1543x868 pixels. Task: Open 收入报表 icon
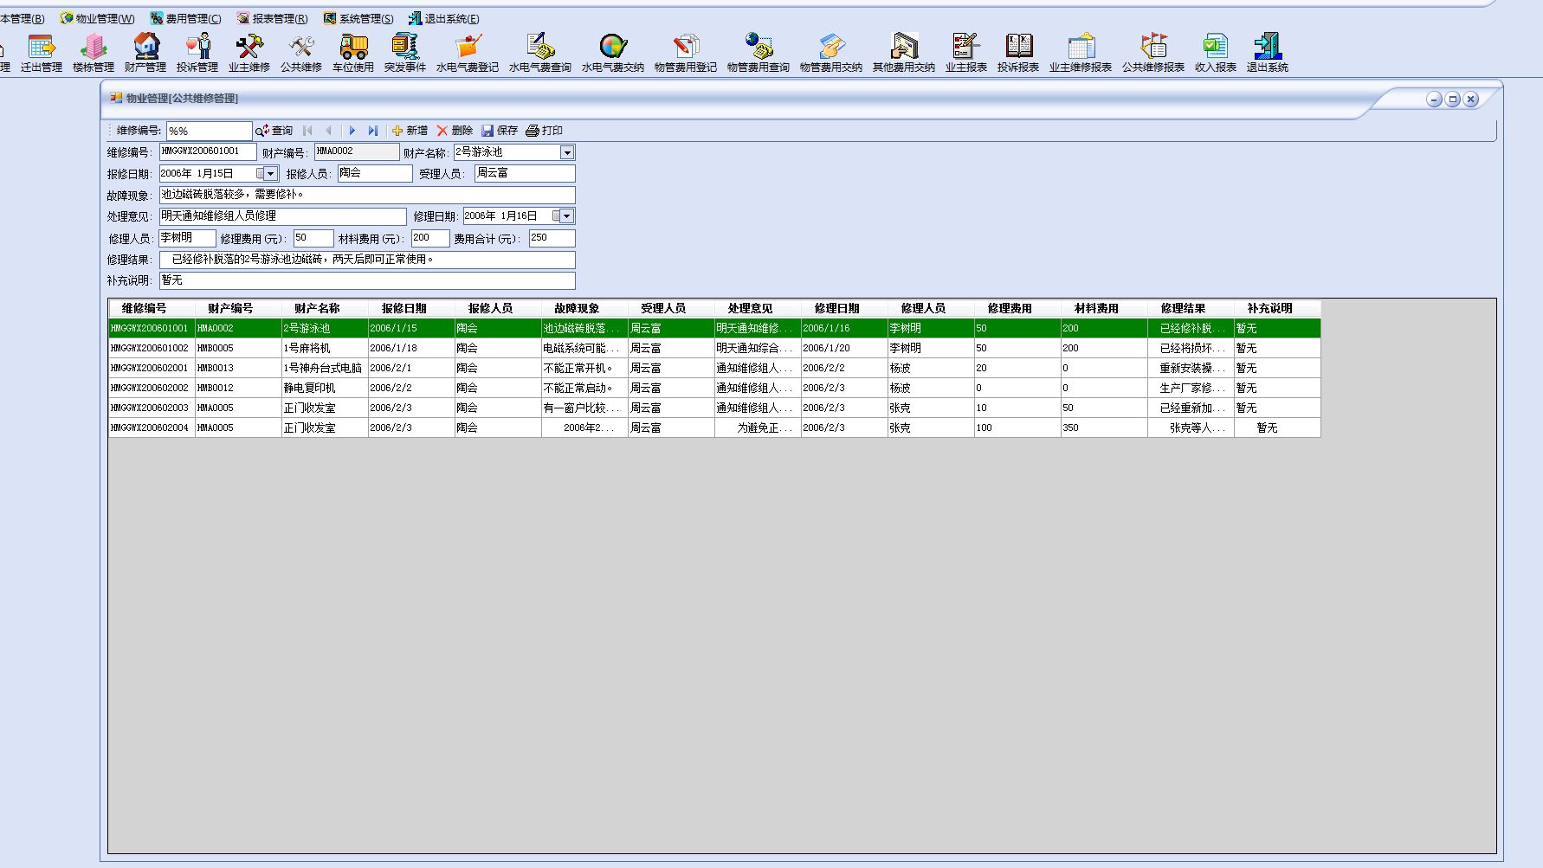pyautogui.click(x=1216, y=52)
